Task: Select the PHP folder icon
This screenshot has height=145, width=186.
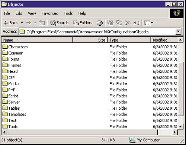Action: coord(5,90)
